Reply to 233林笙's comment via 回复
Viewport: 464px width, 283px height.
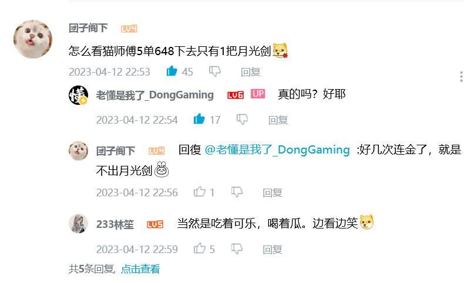click(273, 250)
